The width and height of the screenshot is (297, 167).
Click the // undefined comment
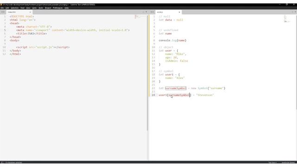coord(168,30)
